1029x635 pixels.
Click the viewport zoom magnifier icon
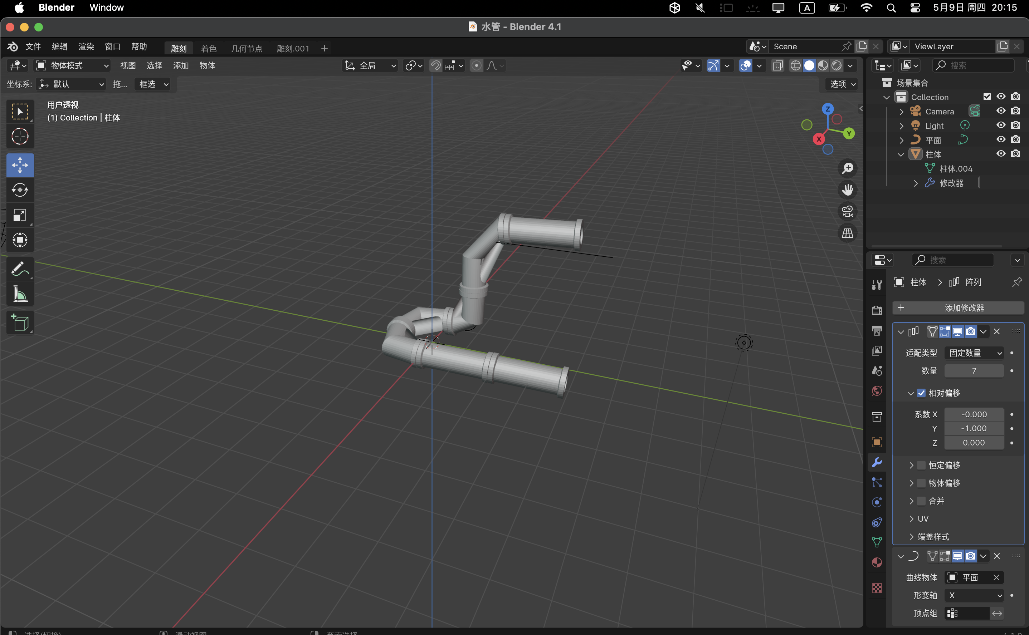[848, 168]
